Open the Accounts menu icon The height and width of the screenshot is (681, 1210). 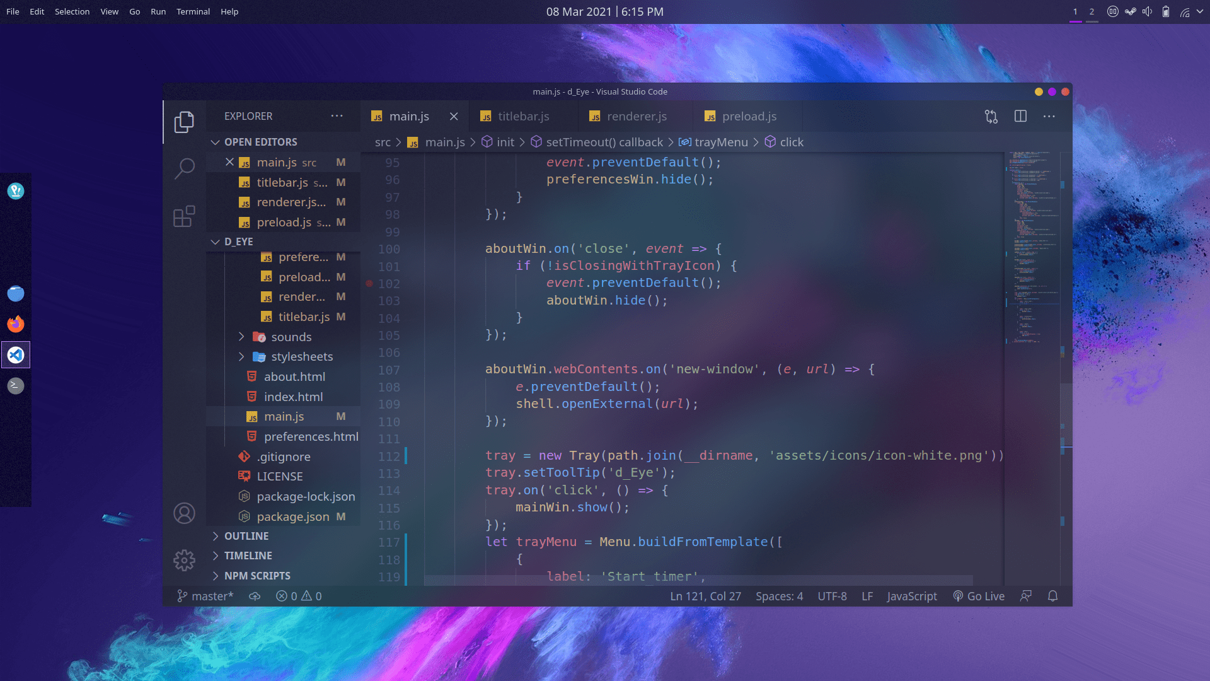(184, 513)
